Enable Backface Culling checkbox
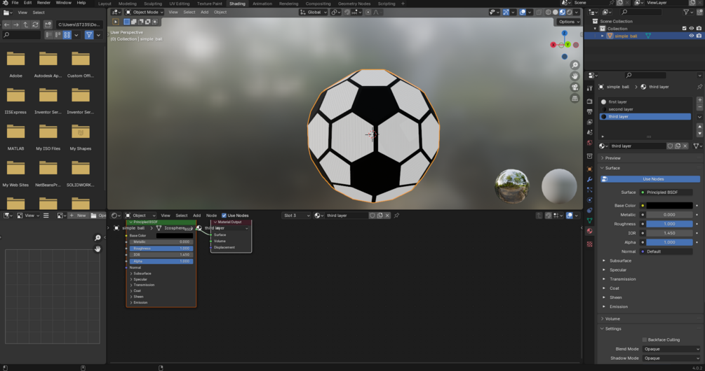The height and width of the screenshot is (371, 705). 644,339
